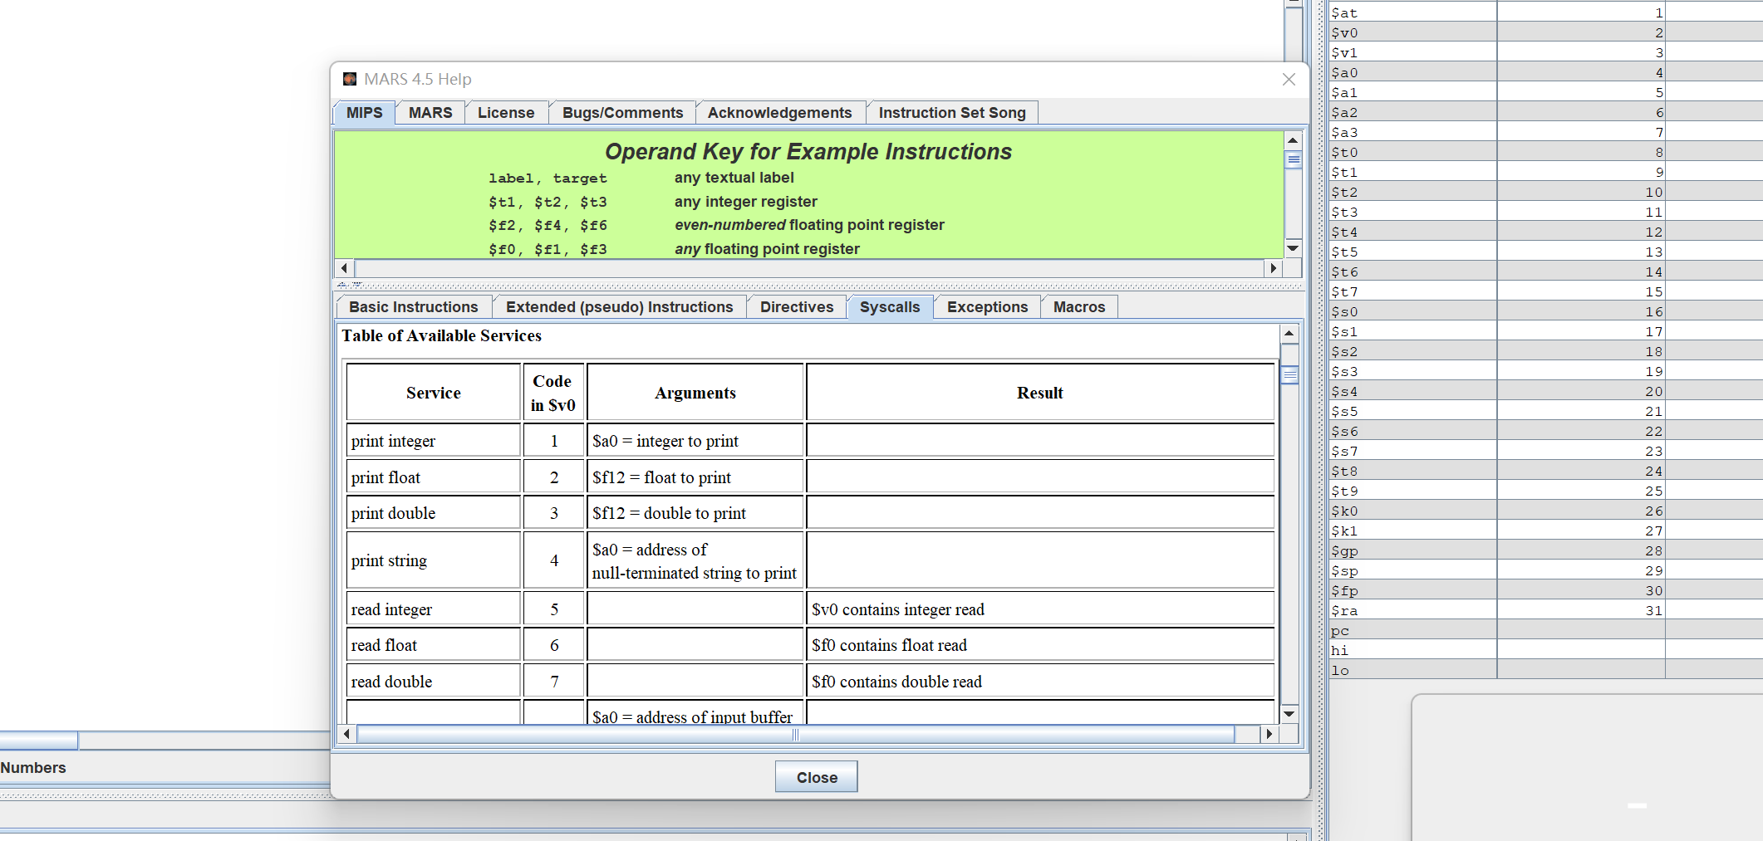
Task: Select $t9 row in registers table
Action: point(1545,491)
